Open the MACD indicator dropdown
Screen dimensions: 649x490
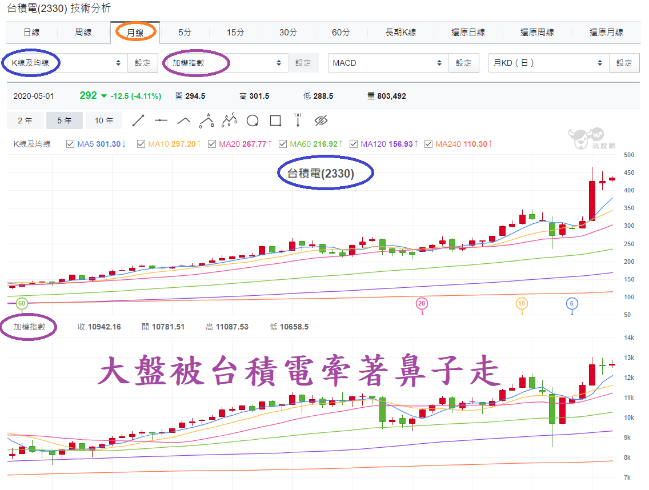(388, 63)
